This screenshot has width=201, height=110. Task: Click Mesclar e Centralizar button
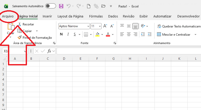174,35
